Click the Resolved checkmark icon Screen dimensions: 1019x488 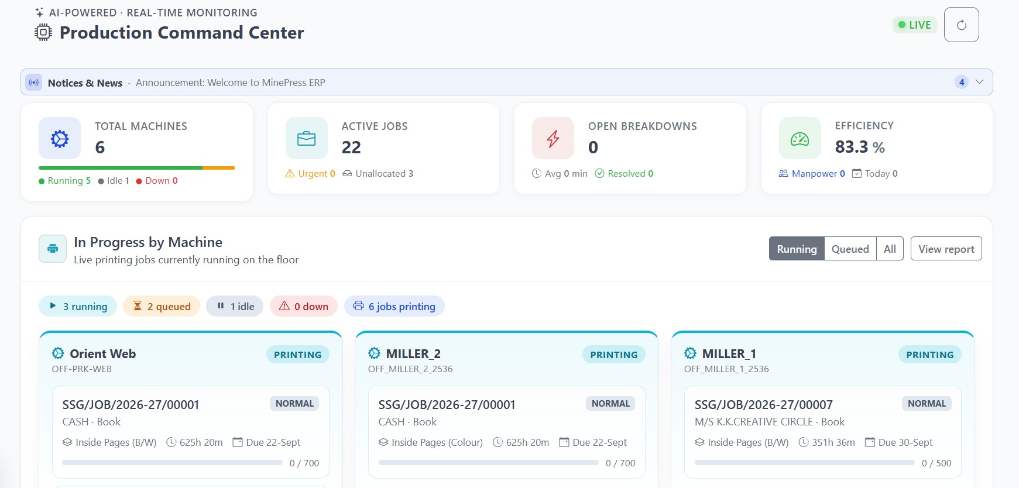[599, 173]
